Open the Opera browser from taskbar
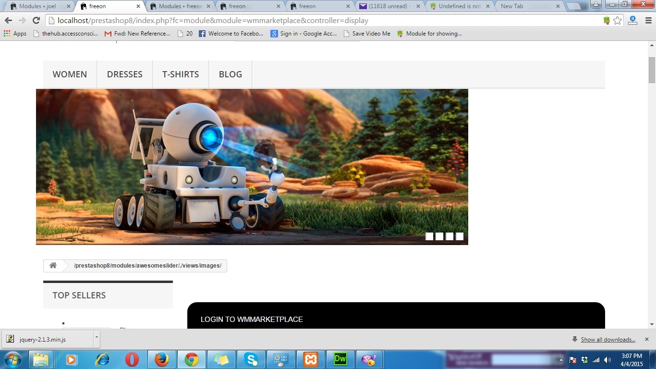 pyautogui.click(x=132, y=359)
